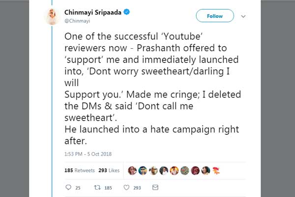Open the rooster avatar at the end of likers
The height and width of the screenshot is (197, 295).
(x=216, y=170)
